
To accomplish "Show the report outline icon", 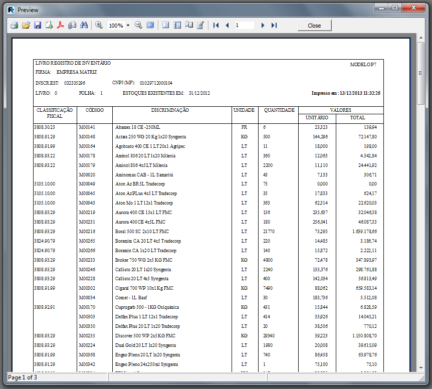I will pyautogui.click(x=165, y=26).
